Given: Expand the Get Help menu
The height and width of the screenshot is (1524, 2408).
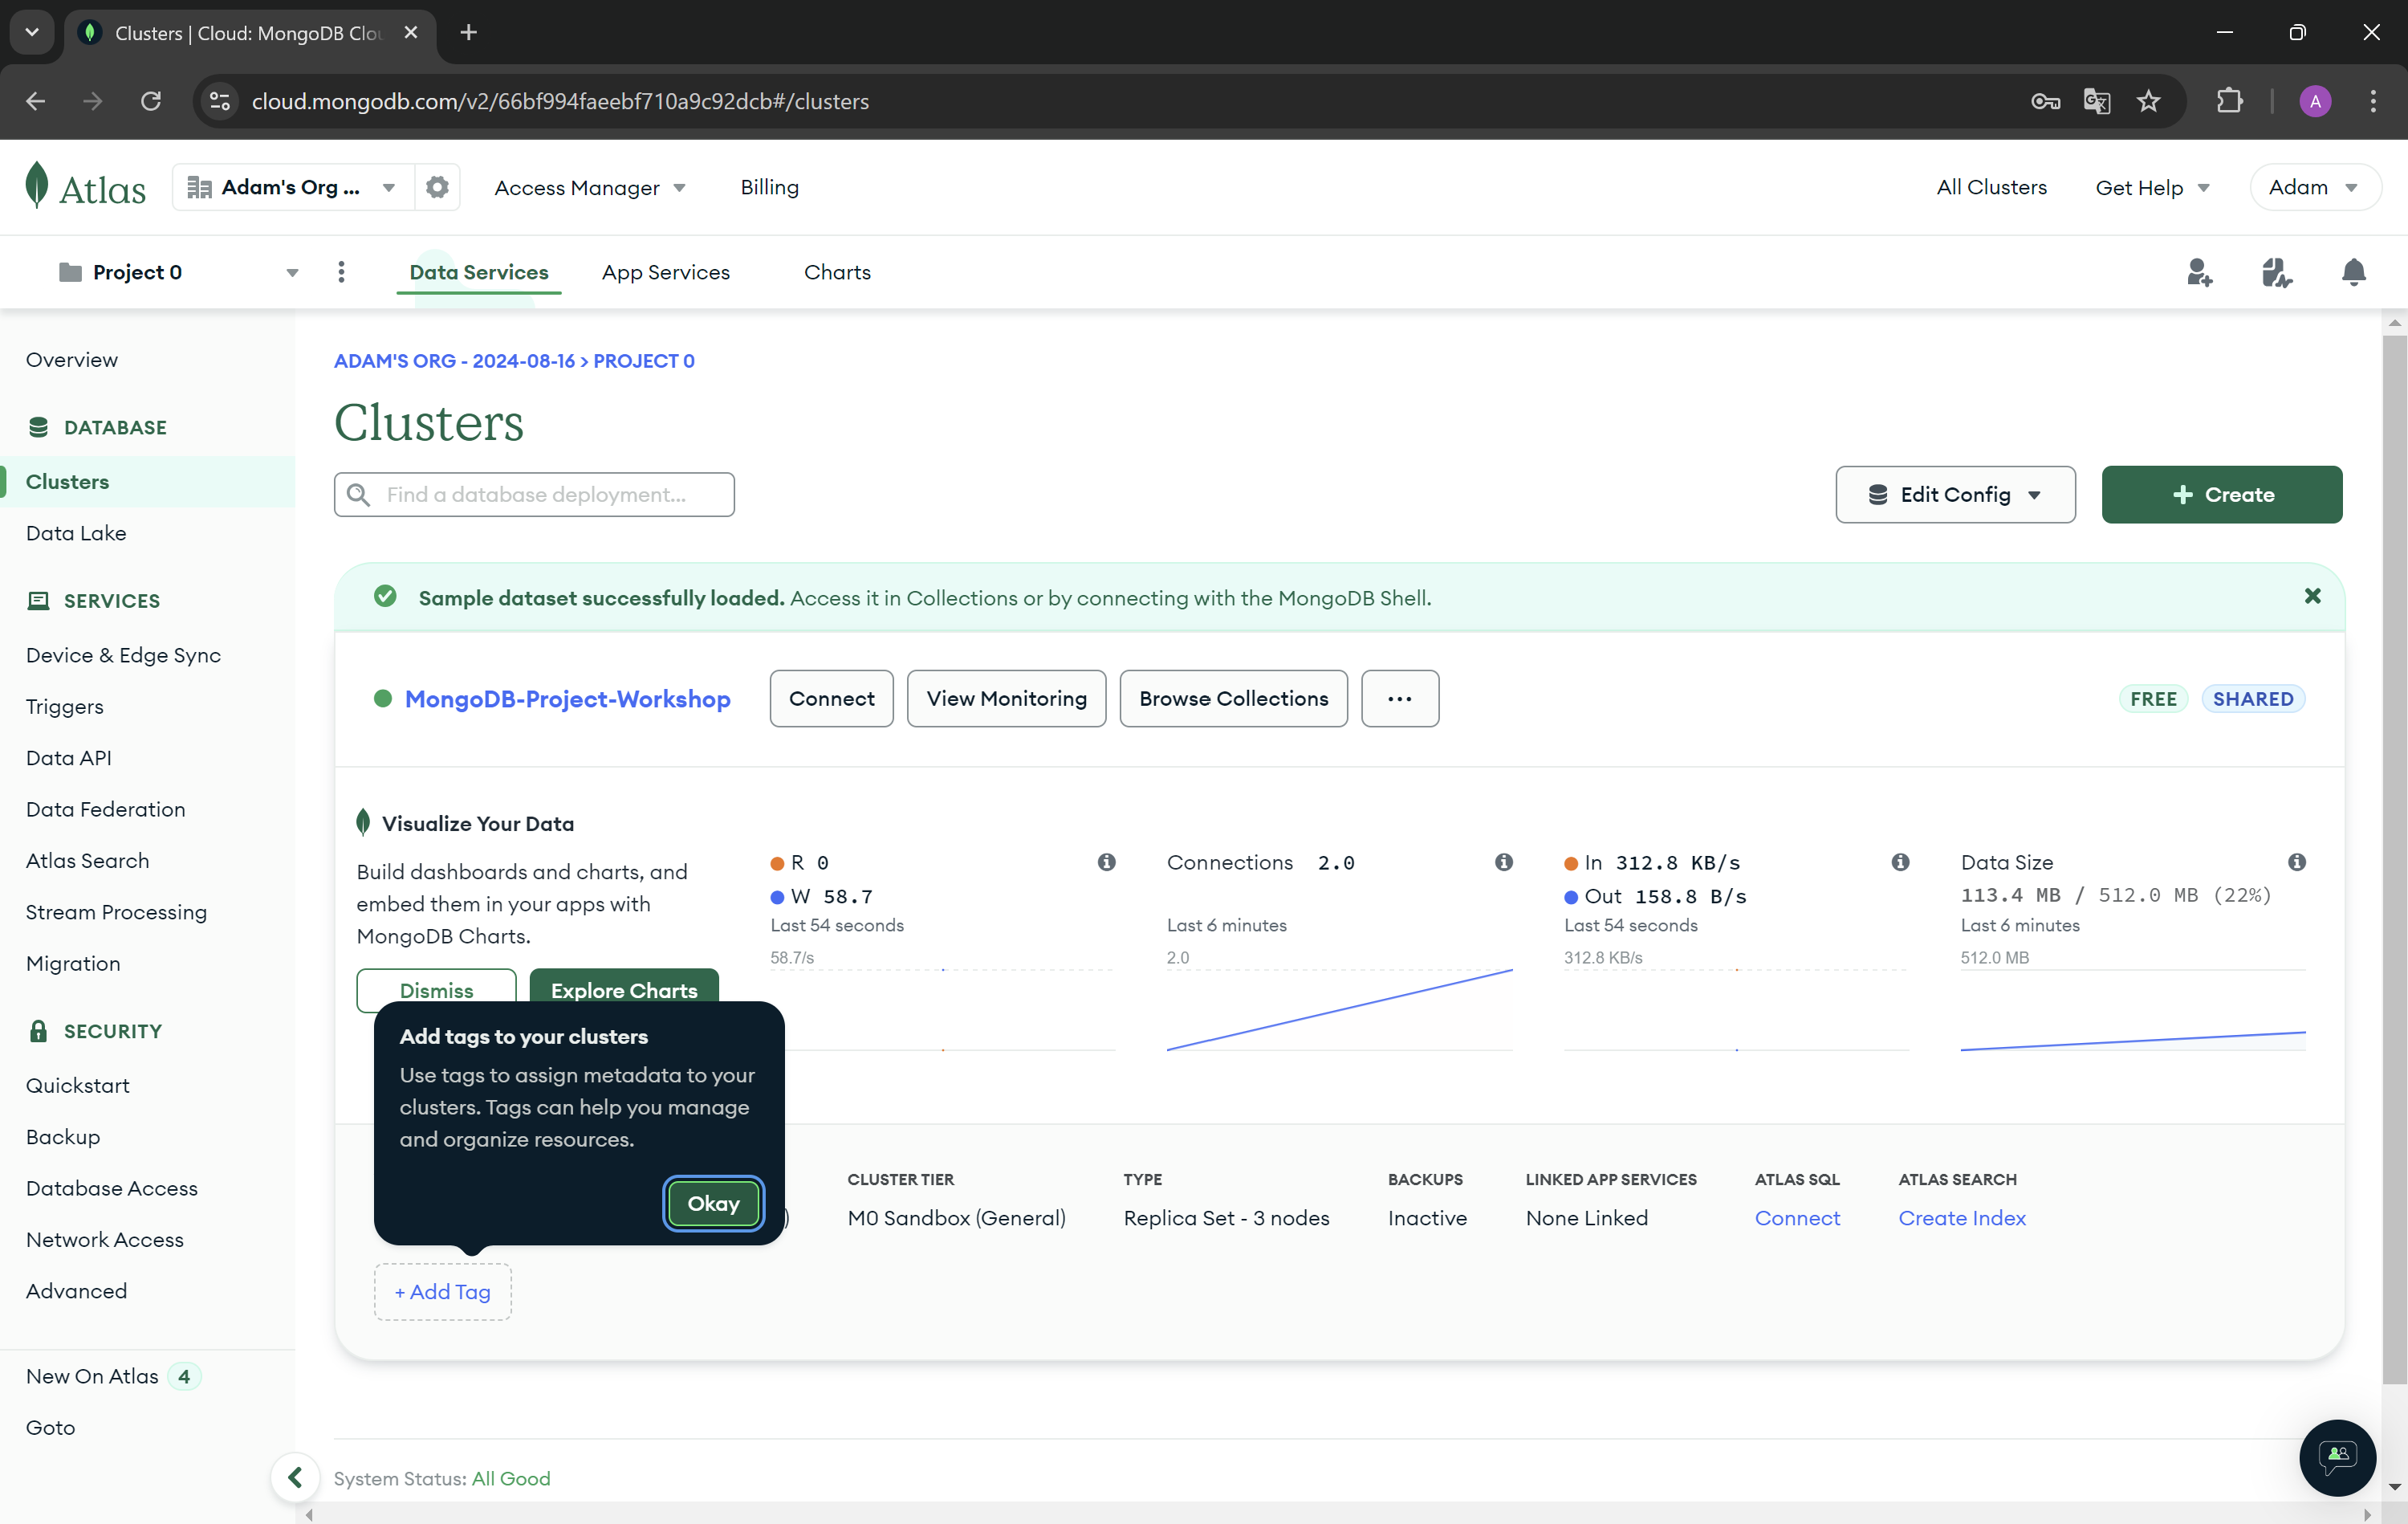Looking at the screenshot, I should (2151, 187).
